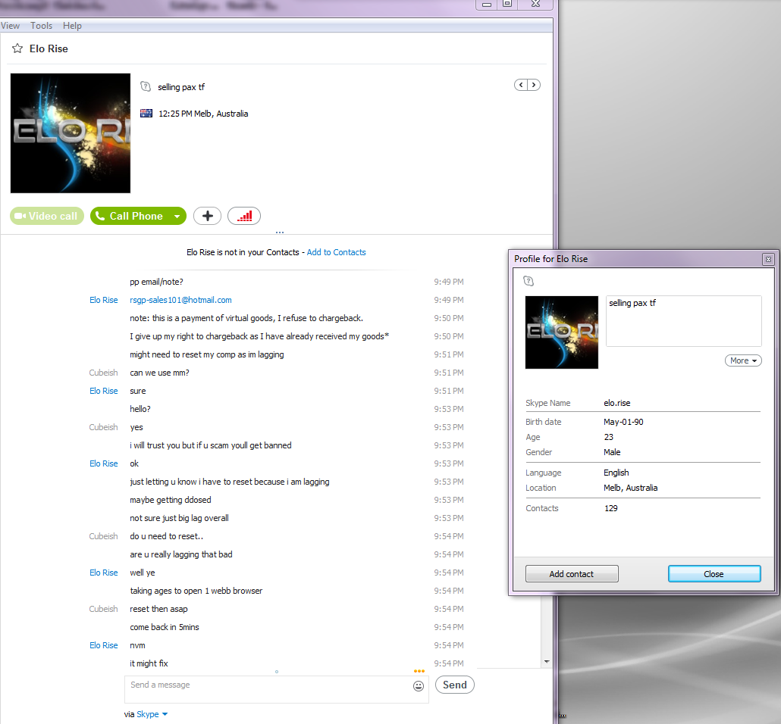Image resolution: width=781 pixels, height=724 pixels.
Task: Click the 'selling pax tf' mood text field in the profile dialog
Action: click(x=684, y=321)
